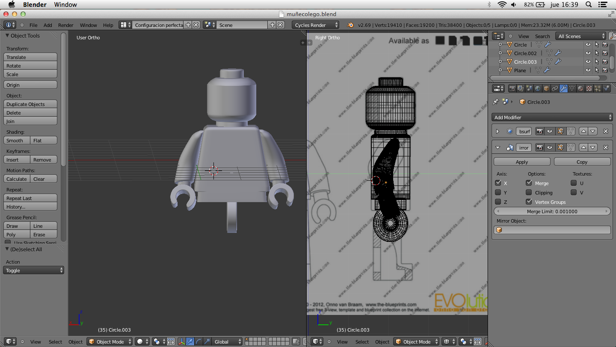This screenshot has width=616, height=347.
Task: Click the outliner filter magnifier icon
Action: point(612,36)
